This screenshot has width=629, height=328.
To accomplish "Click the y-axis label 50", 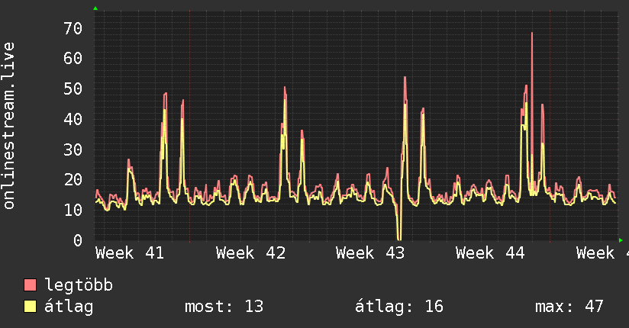I will 73,89.
